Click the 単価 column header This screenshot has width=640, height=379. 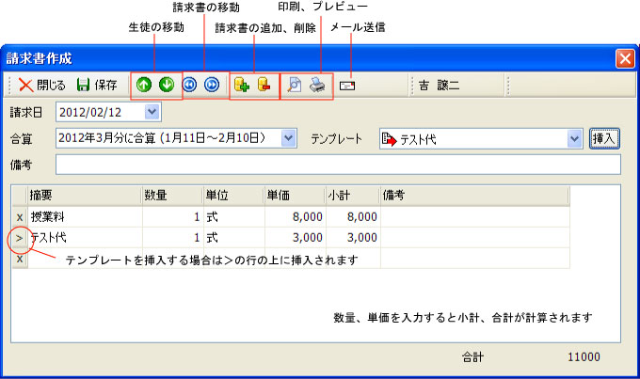coord(295,196)
